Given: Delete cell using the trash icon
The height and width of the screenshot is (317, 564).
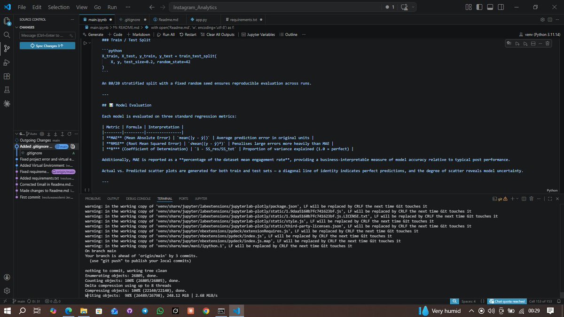Looking at the screenshot, I should [547, 44].
